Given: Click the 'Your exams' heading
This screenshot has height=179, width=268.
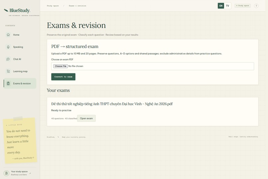Looking at the screenshot, I should [x=58, y=90].
